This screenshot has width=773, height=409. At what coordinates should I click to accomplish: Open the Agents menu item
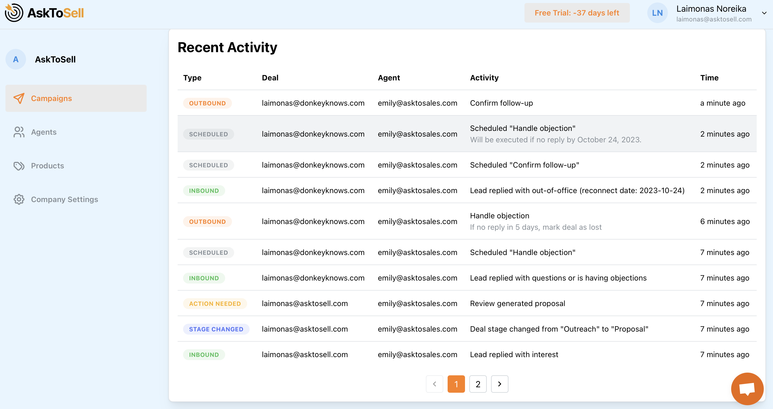pos(44,132)
